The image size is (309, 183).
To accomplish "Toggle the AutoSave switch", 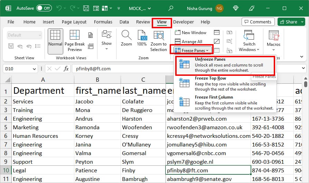I will pos(44,8).
